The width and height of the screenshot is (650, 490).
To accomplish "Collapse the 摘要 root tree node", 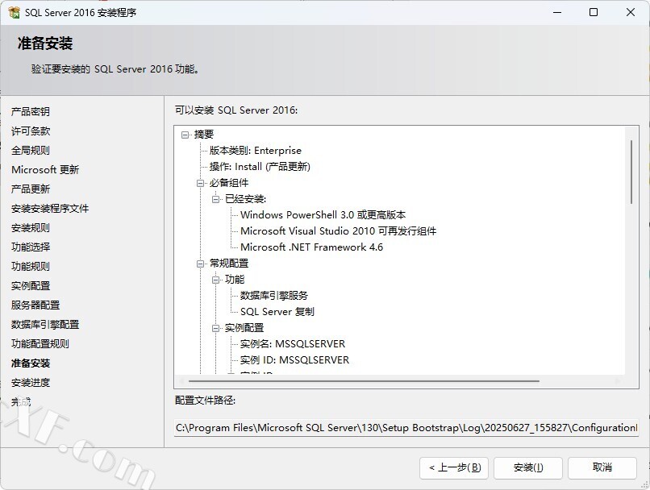I will click(x=185, y=135).
